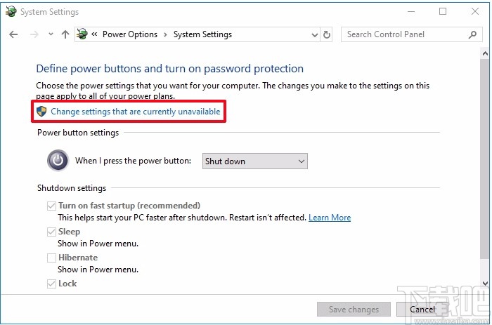The width and height of the screenshot is (492, 325).
Task: Open the Shut down power button dropdown
Action: (x=254, y=161)
